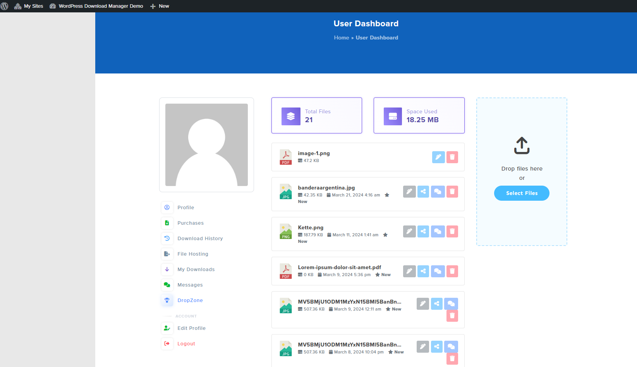Edit Lorem-ipsum-dolor-sit-amet.pdf file
Image resolution: width=637 pixels, height=367 pixels.
[x=409, y=271]
